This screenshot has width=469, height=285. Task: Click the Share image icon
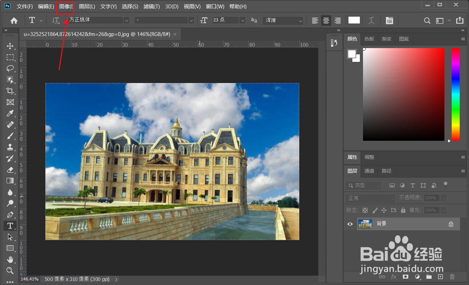(x=460, y=20)
